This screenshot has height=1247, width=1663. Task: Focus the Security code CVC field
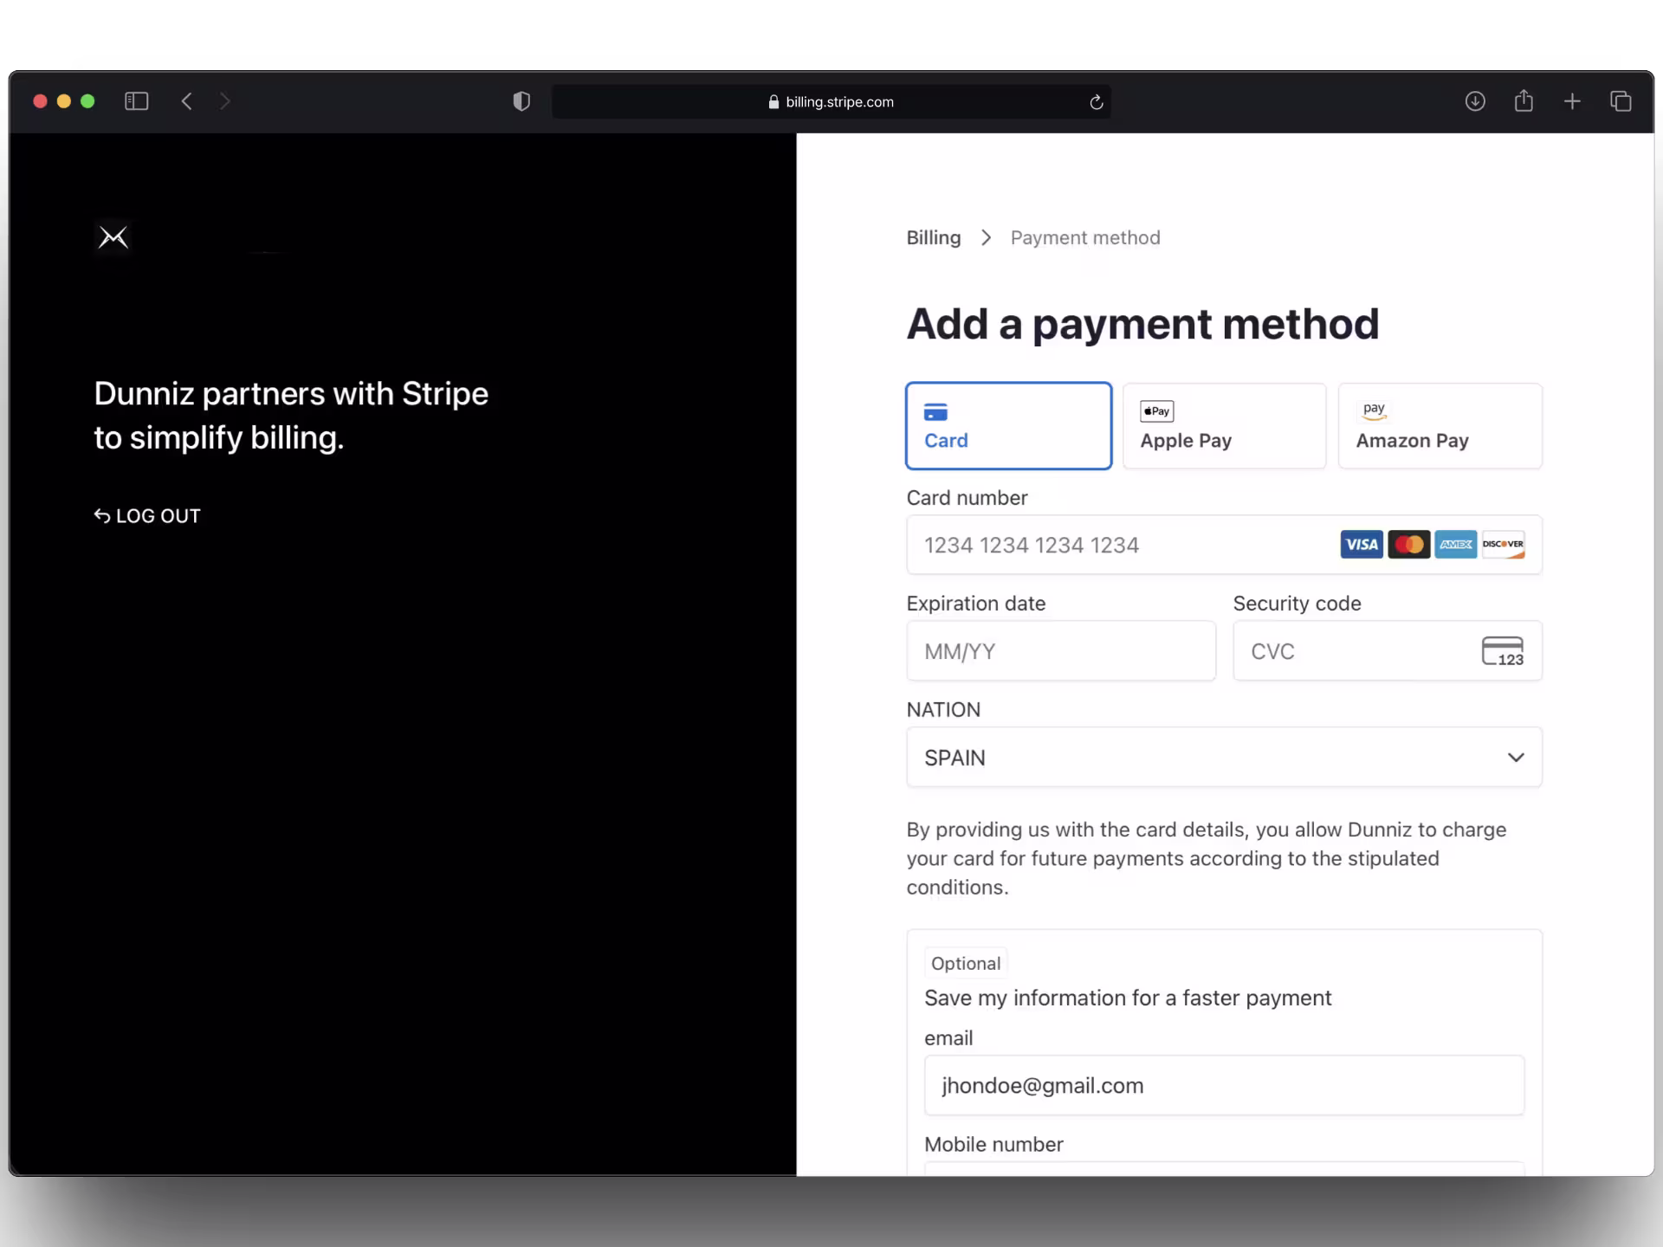[1388, 651]
